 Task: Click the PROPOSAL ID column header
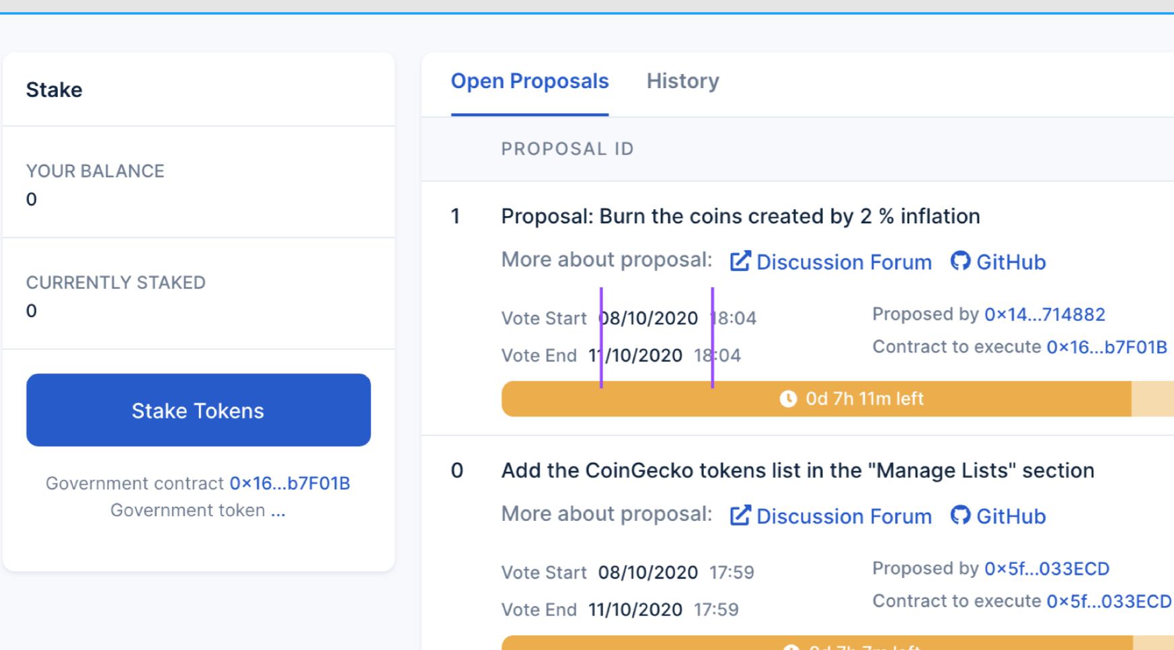[x=568, y=149]
